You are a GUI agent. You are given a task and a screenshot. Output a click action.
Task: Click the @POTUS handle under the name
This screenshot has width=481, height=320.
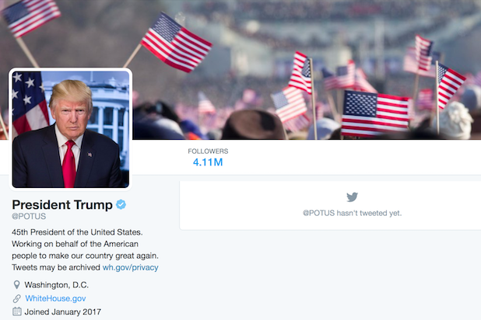click(29, 217)
